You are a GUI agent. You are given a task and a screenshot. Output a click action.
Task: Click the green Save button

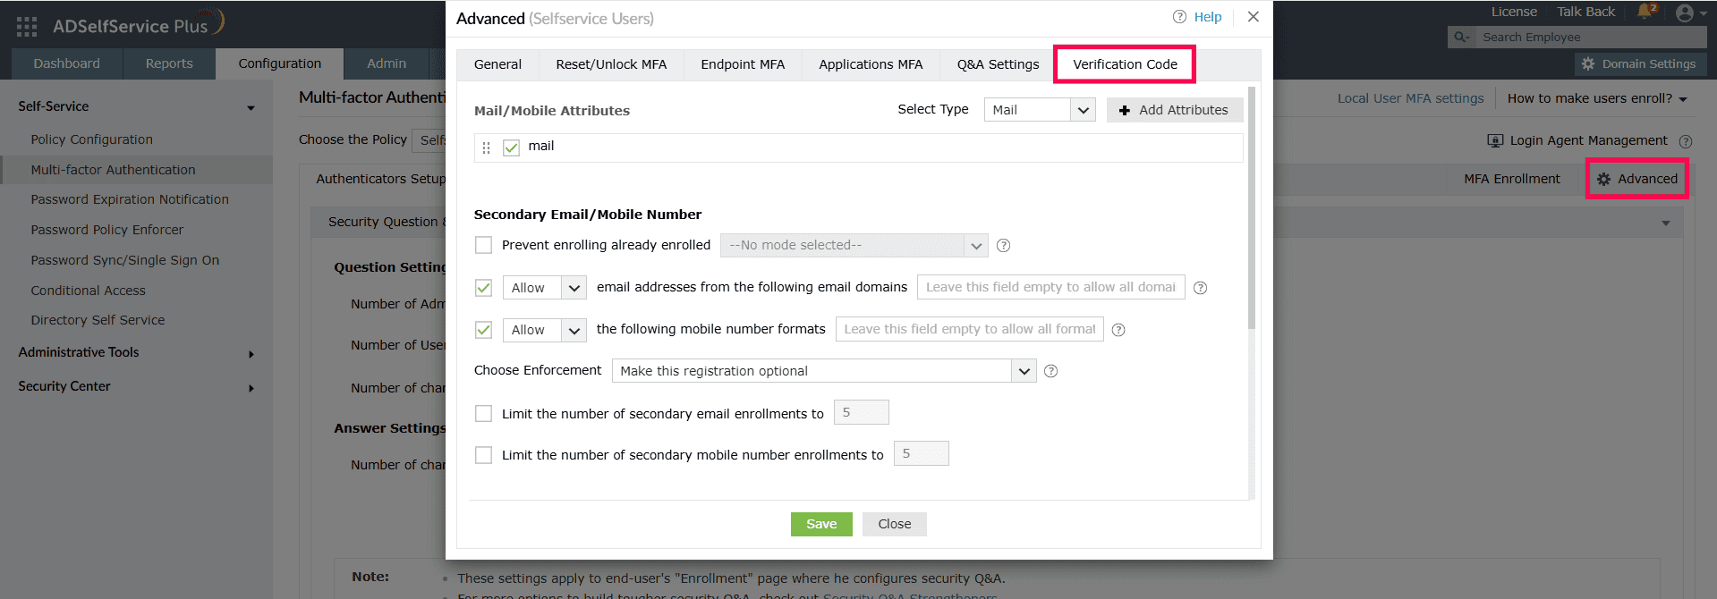(x=821, y=524)
